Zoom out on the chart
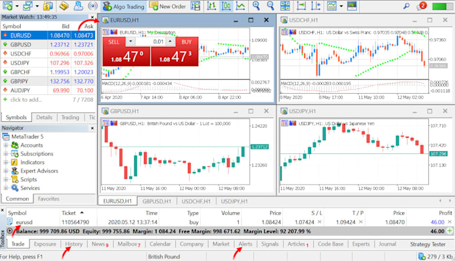This screenshot has height=261, width=455. [270, 6]
